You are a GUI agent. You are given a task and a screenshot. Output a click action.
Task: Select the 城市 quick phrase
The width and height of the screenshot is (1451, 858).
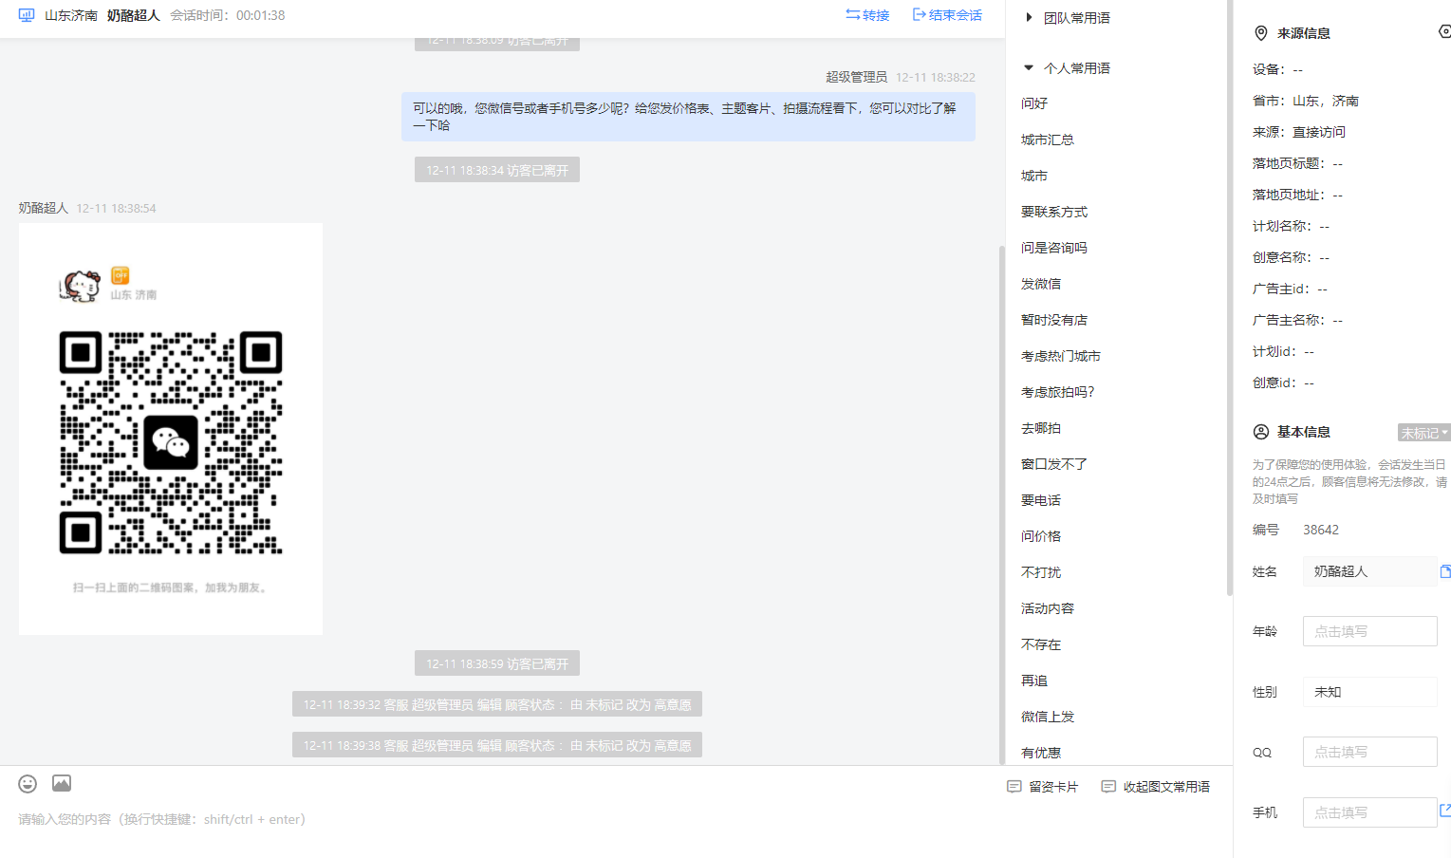[1034, 176]
